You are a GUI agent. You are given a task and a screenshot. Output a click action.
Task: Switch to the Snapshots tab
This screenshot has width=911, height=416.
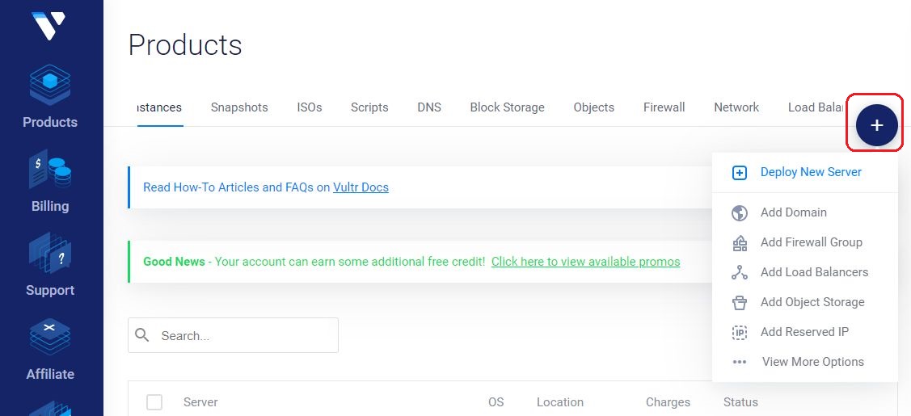239,107
